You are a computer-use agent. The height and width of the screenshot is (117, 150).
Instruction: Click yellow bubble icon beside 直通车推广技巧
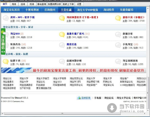[62, 34]
